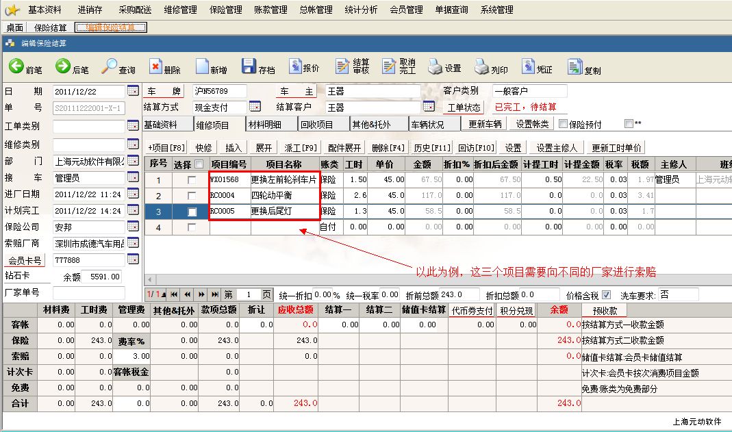This screenshot has height=432, width=732.
Task: Click the 删除 delete icon
Action: (x=155, y=67)
